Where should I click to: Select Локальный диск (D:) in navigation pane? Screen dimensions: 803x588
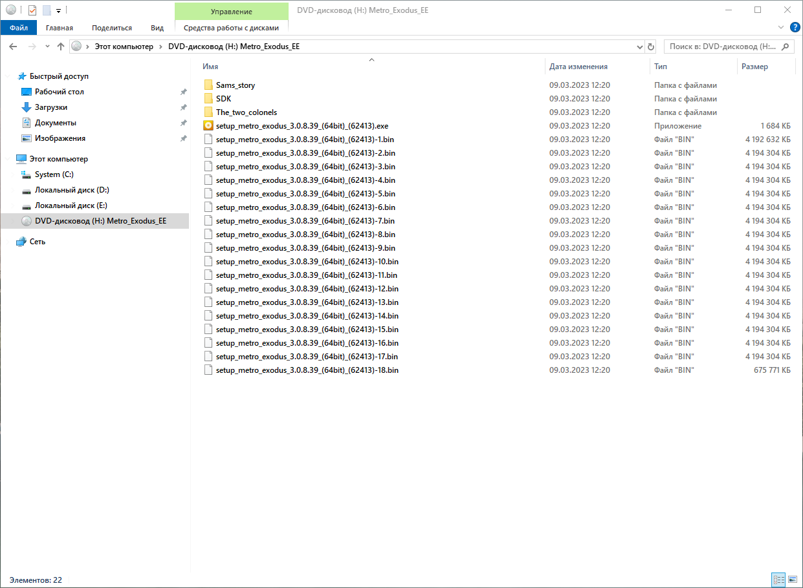point(72,190)
